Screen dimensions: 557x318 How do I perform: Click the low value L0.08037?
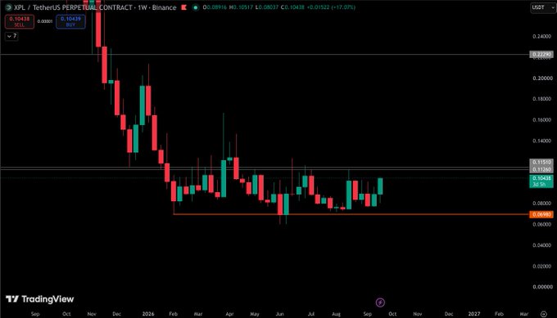pos(267,7)
